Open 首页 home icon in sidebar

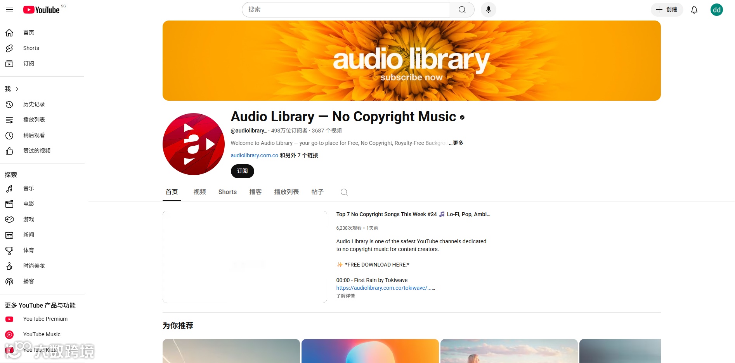click(x=9, y=33)
